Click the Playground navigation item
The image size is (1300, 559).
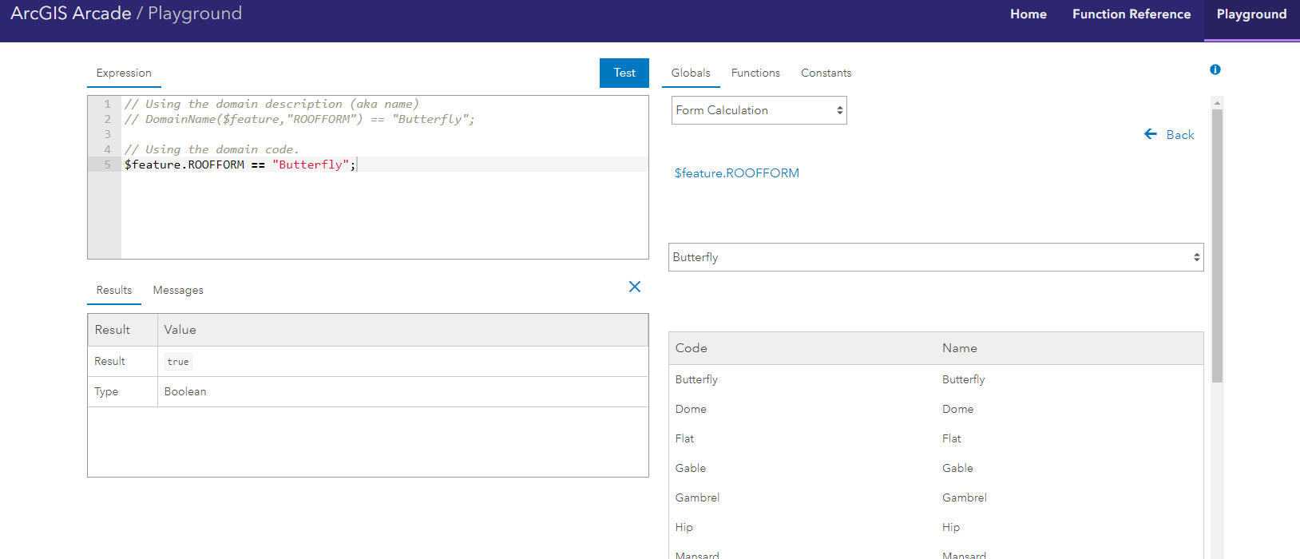1250,14
